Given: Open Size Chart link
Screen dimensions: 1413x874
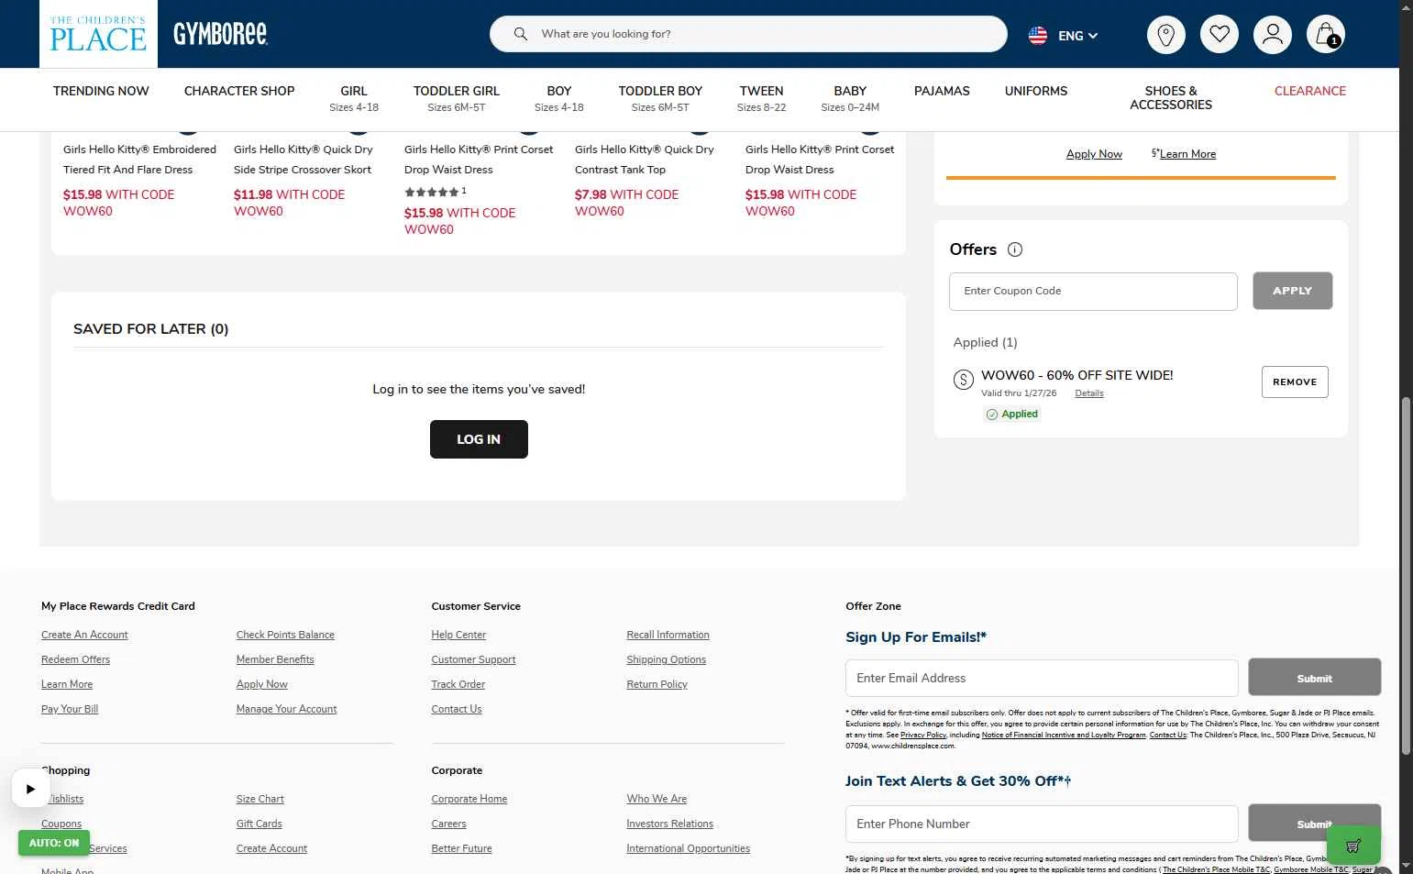Looking at the screenshot, I should coord(259,799).
